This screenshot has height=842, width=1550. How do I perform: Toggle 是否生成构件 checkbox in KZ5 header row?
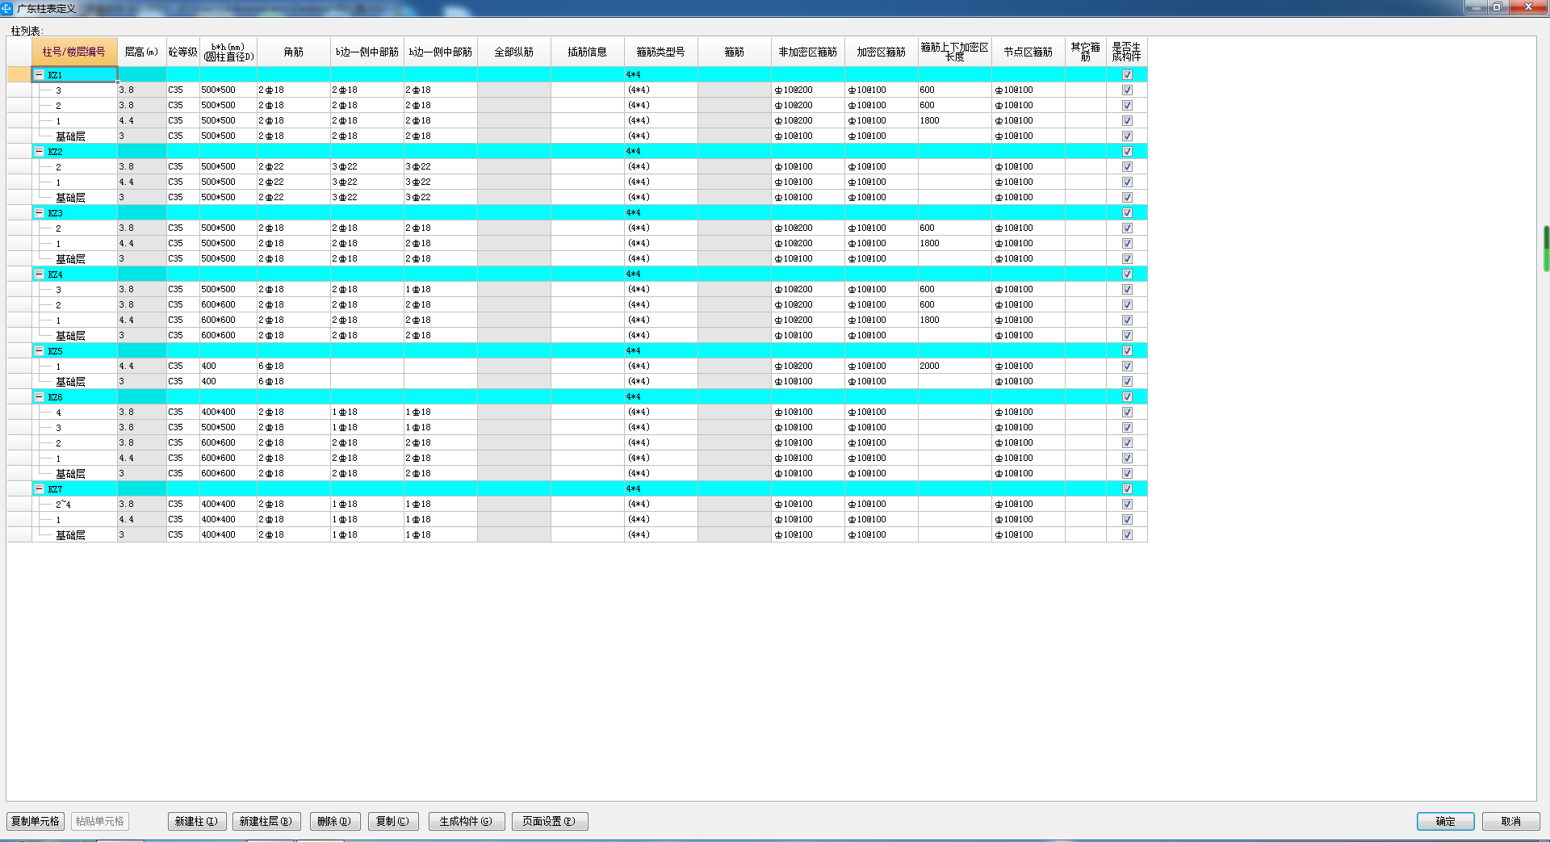pos(1127,350)
